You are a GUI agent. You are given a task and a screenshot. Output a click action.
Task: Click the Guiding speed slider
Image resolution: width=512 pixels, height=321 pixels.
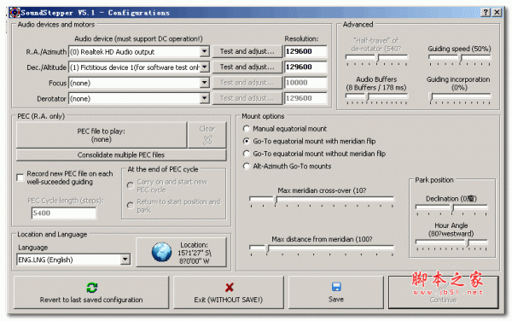(459, 59)
